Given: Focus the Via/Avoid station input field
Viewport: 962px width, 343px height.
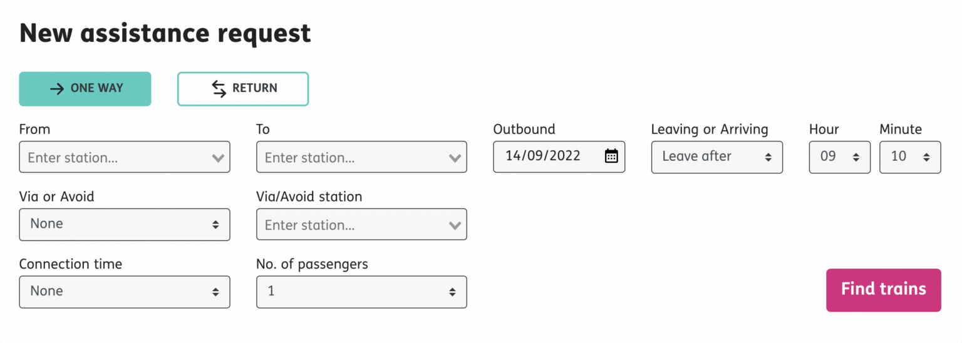Looking at the screenshot, I should point(361,225).
